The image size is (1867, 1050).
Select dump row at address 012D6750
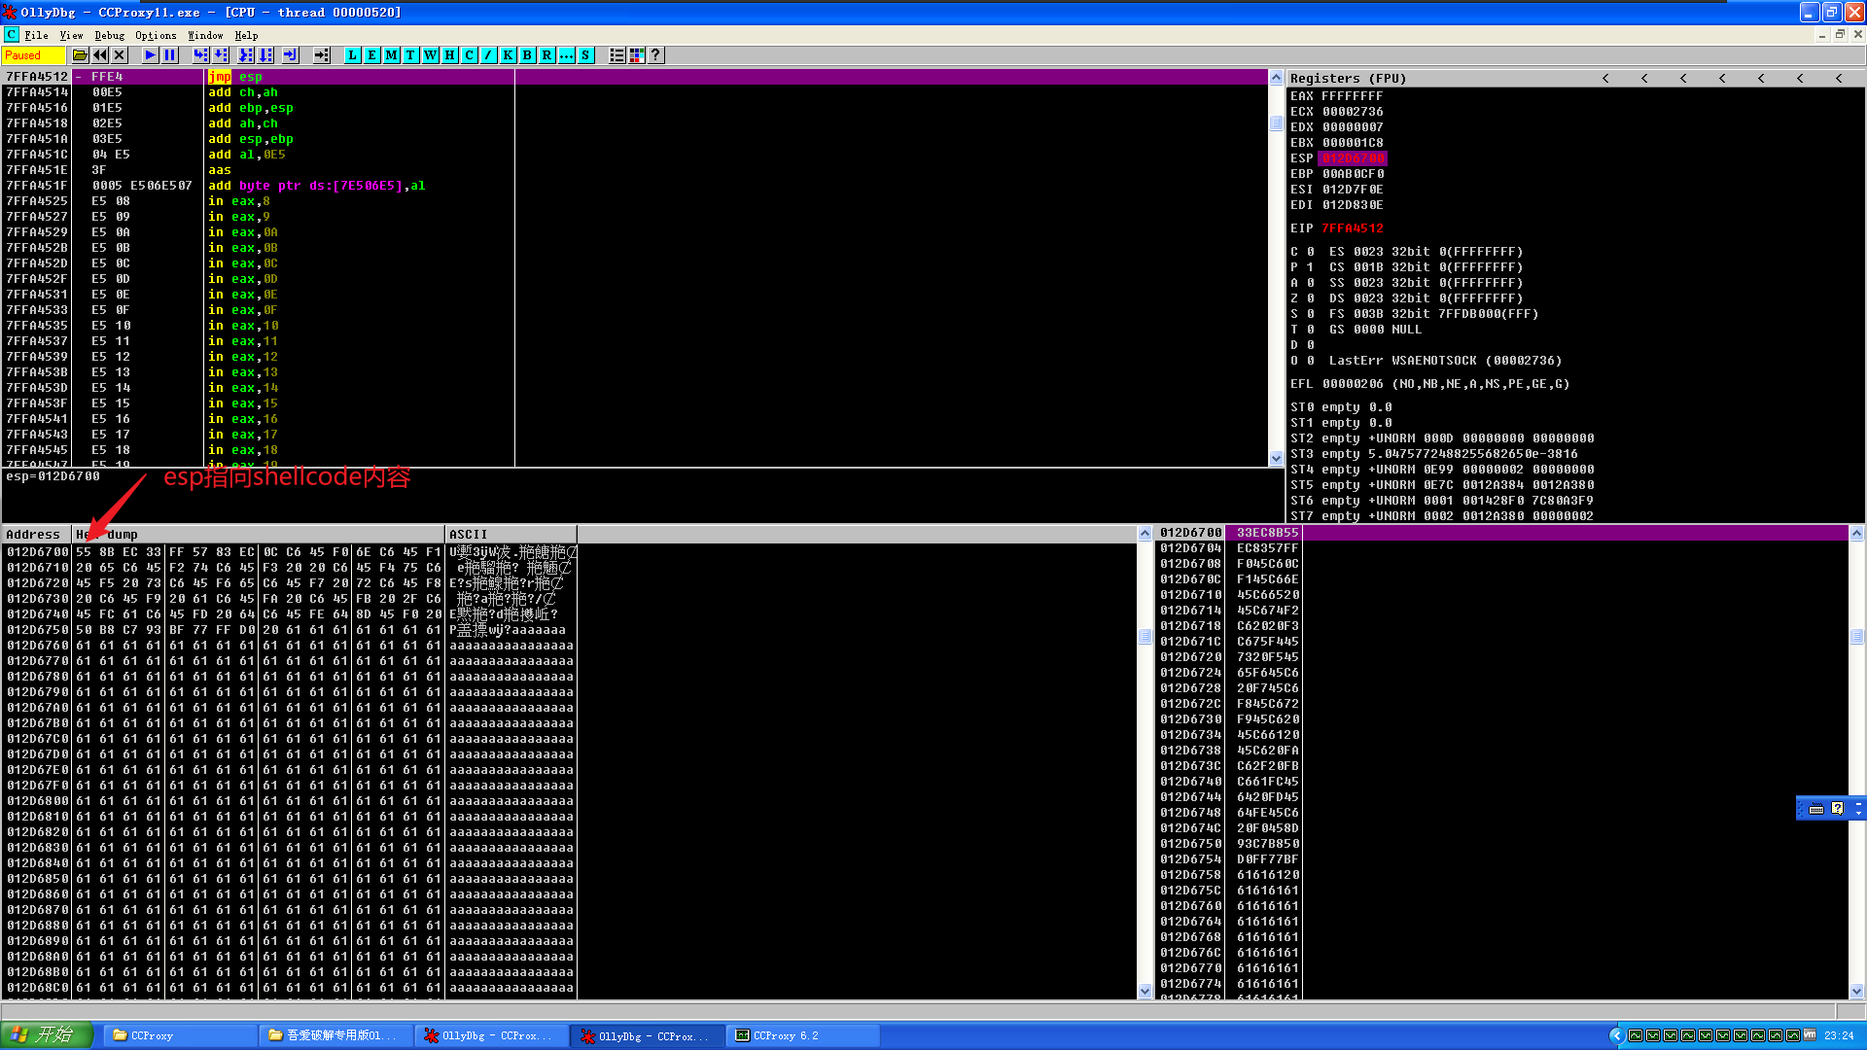(290, 630)
